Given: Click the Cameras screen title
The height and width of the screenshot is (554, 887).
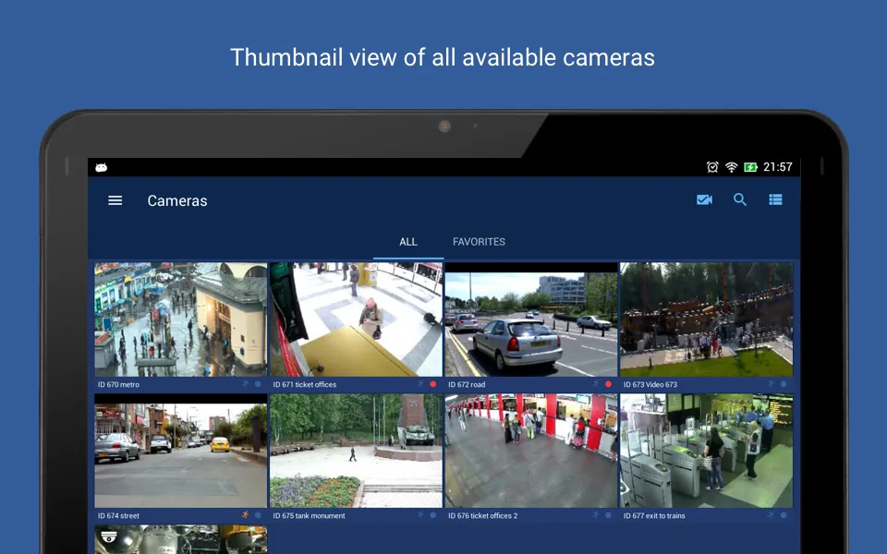Looking at the screenshot, I should 177,200.
